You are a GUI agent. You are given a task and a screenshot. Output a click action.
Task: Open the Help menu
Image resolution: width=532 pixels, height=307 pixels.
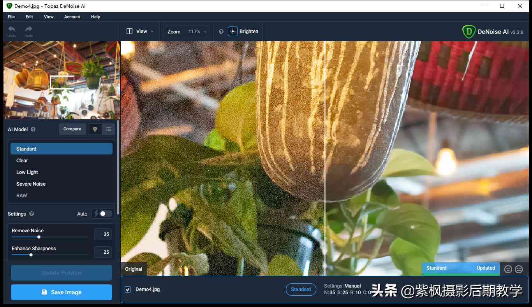[95, 17]
